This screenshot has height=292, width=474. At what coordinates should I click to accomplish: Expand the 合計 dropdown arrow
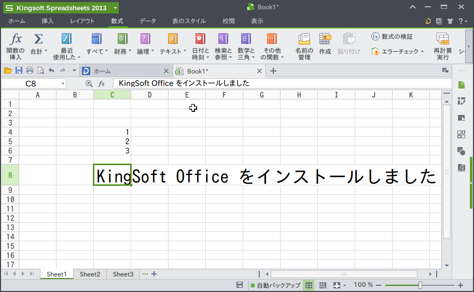(46, 51)
